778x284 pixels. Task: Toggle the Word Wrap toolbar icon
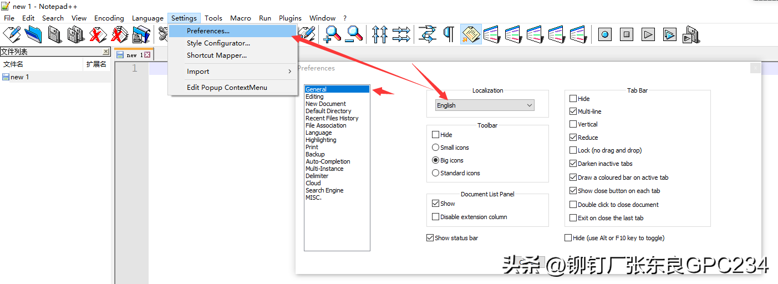[x=427, y=34]
